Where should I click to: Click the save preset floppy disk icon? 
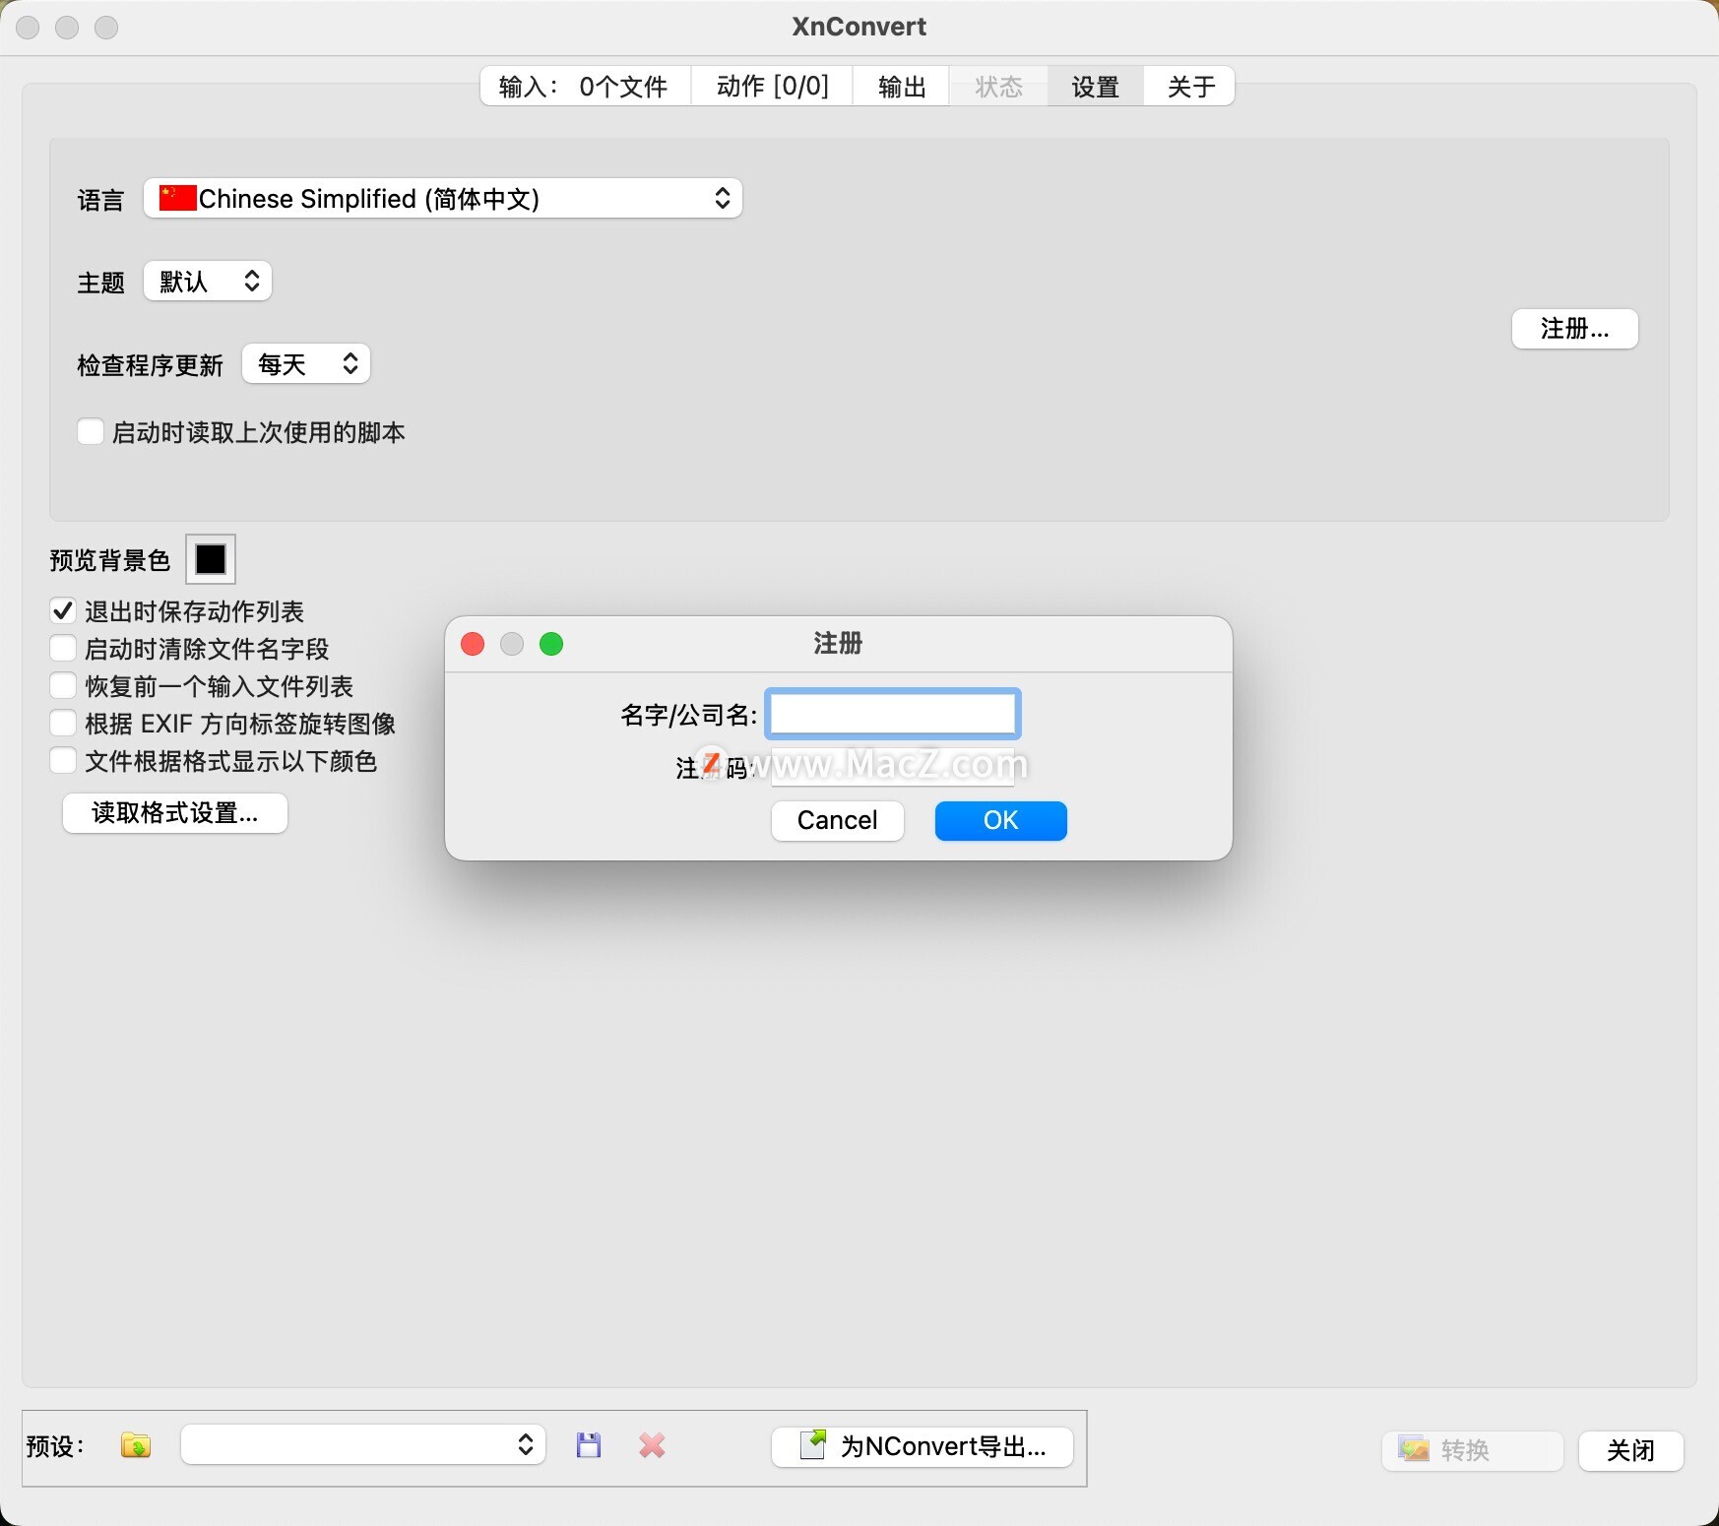point(589,1445)
